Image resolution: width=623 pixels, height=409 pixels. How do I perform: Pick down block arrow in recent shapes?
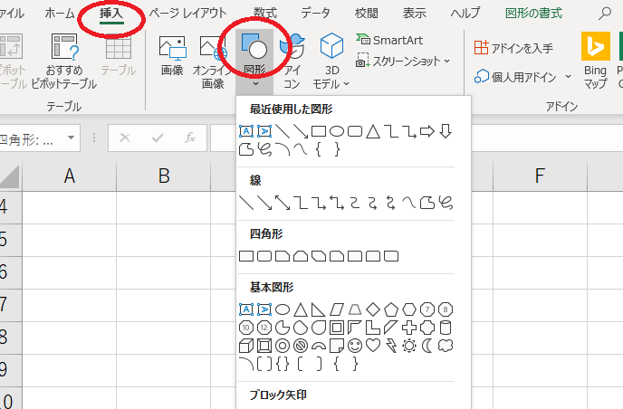click(x=446, y=131)
